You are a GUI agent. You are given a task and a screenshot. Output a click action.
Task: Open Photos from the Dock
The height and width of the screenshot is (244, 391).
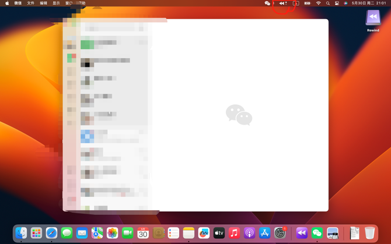pos(113,233)
